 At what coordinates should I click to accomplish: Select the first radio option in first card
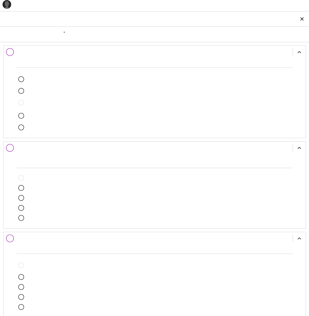click(21, 79)
